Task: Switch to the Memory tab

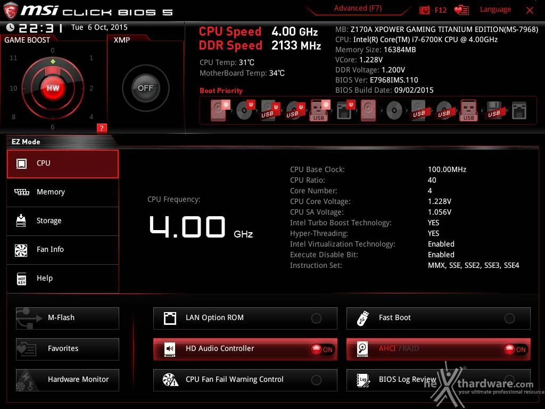Action: (63, 192)
